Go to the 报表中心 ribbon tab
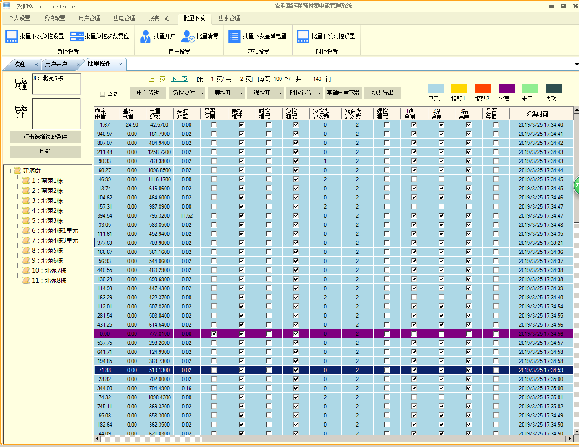This screenshot has width=579, height=447. click(x=159, y=18)
